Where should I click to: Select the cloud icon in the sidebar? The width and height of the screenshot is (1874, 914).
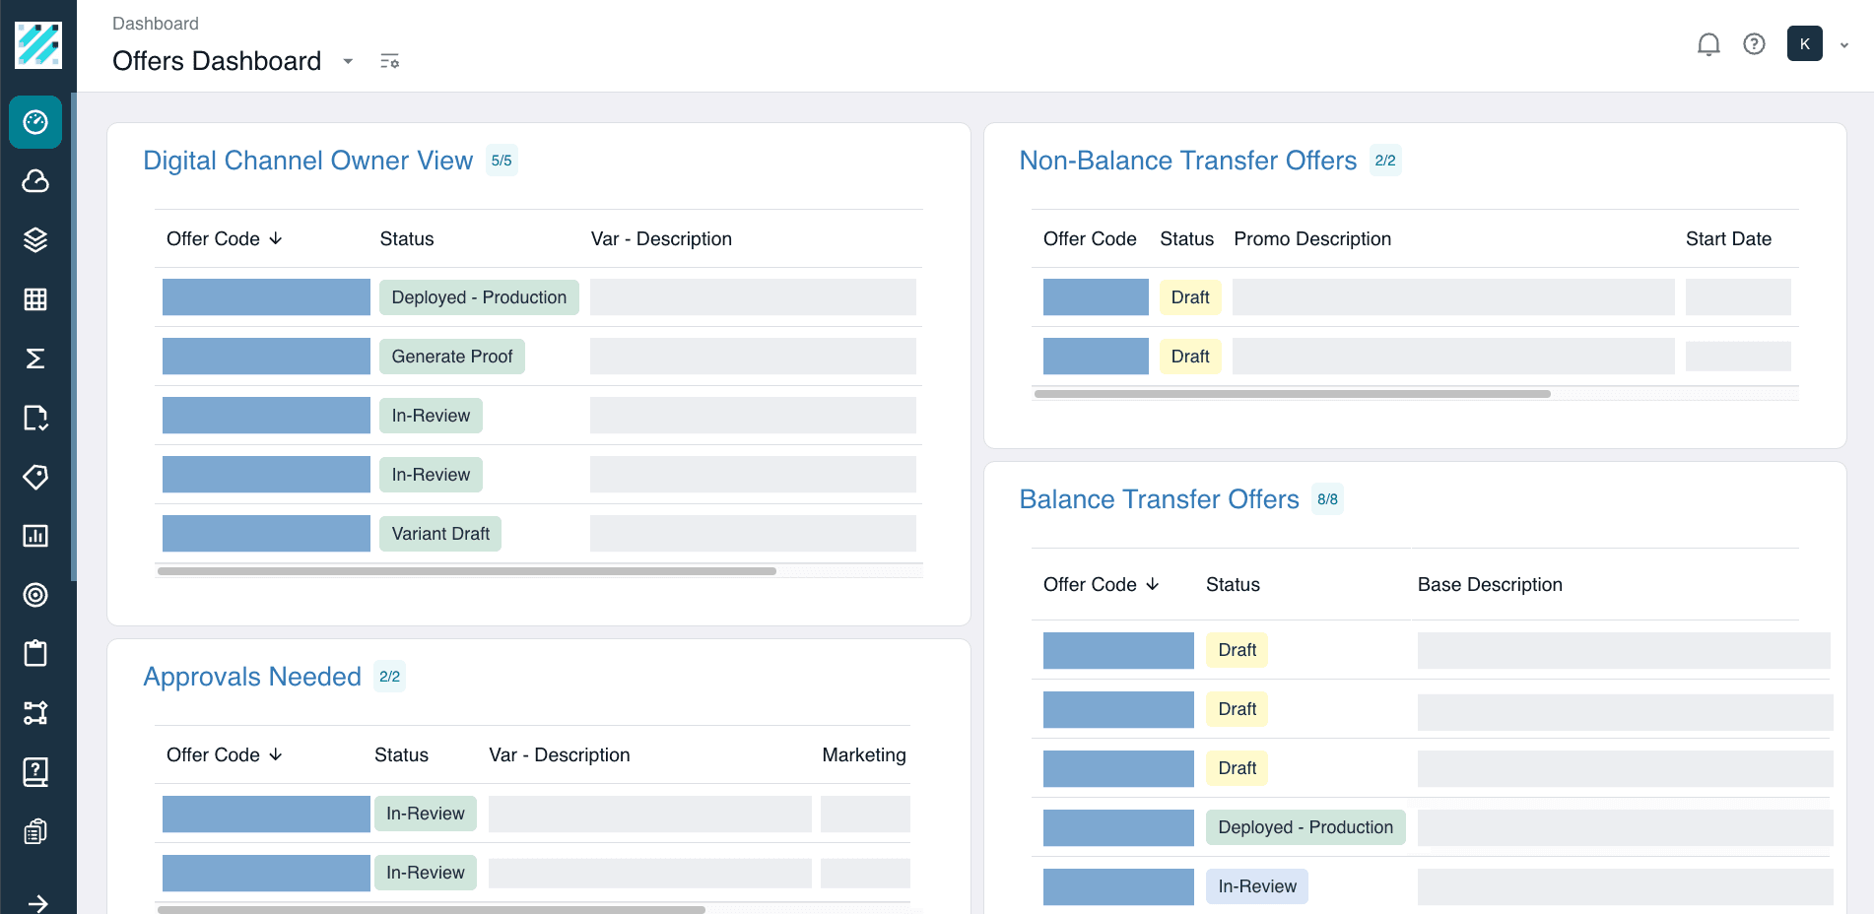click(x=35, y=181)
